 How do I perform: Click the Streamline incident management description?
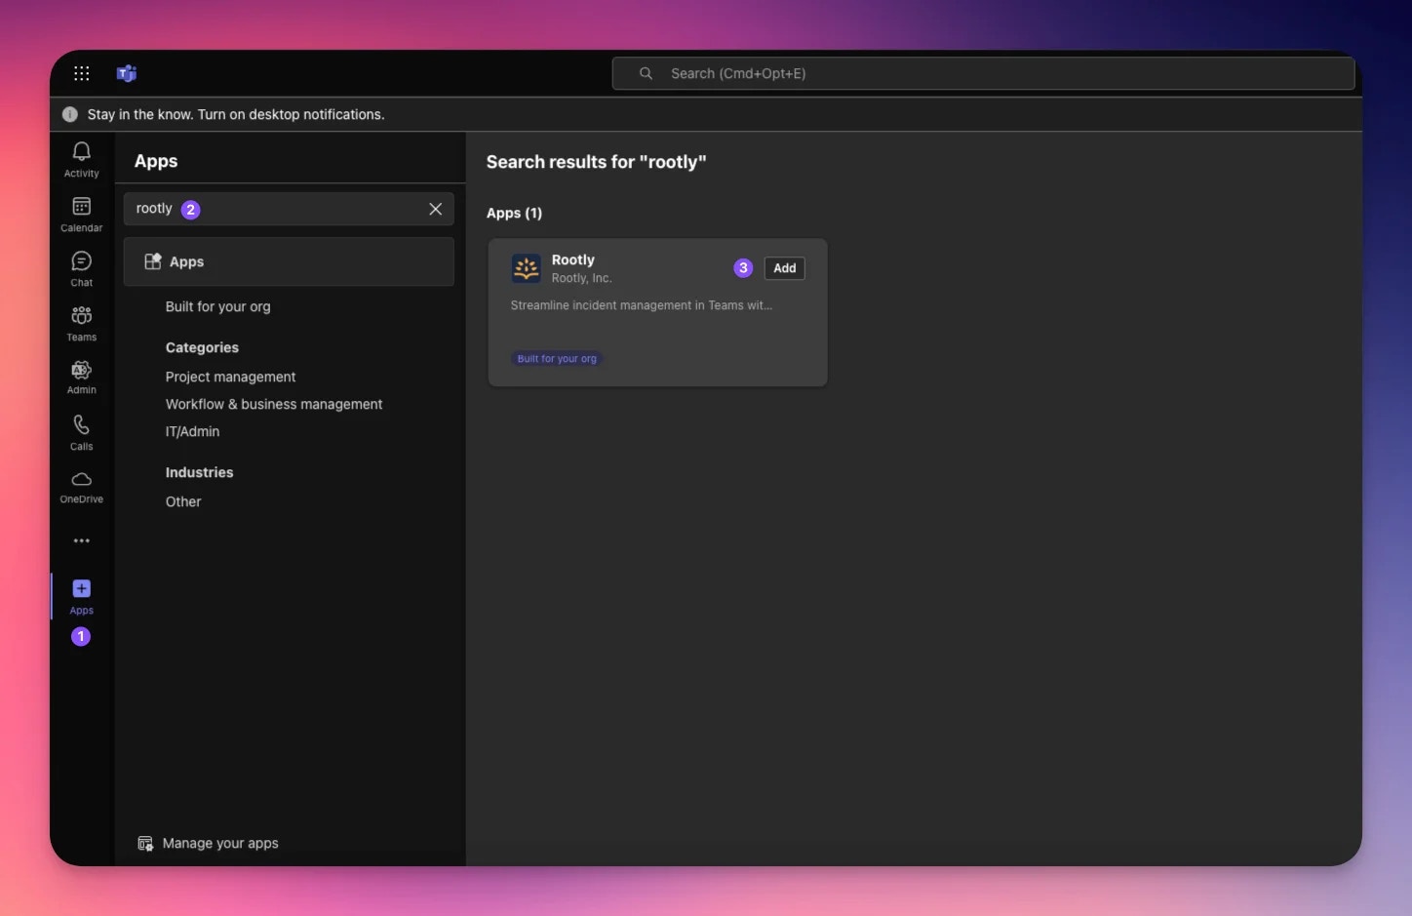coord(642,305)
